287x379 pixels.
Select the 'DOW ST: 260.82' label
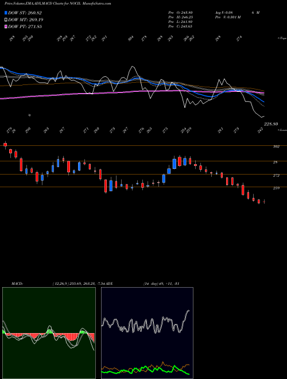coord(25,13)
